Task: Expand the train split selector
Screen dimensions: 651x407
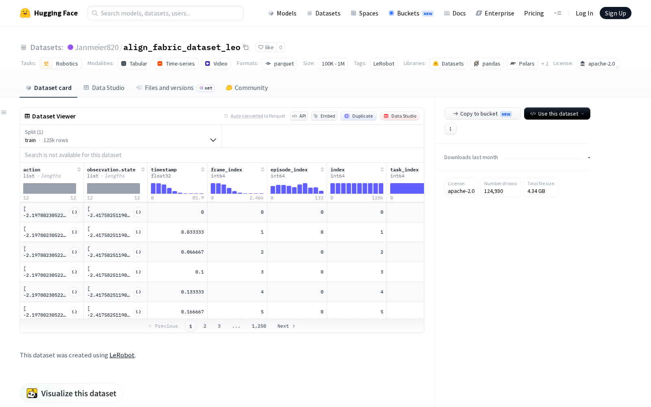Action: click(120, 136)
